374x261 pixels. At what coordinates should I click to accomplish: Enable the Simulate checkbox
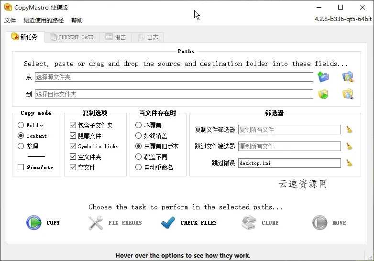(21, 167)
